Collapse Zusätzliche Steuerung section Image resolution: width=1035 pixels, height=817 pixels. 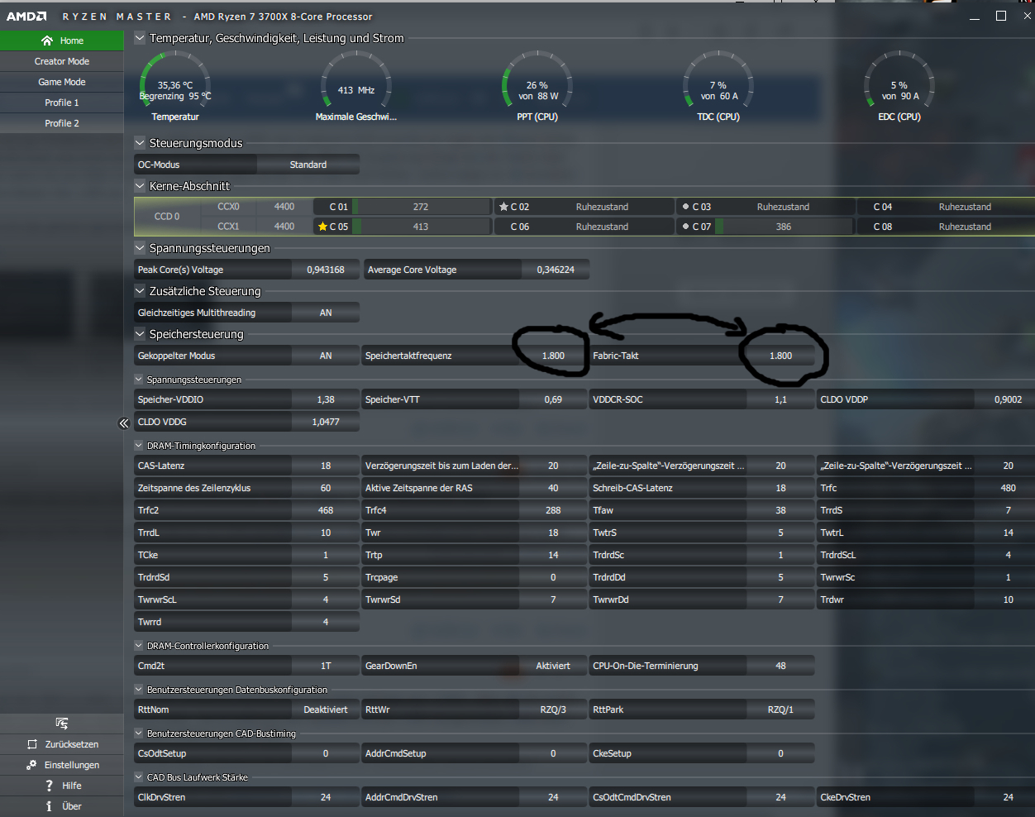[140, 291]
